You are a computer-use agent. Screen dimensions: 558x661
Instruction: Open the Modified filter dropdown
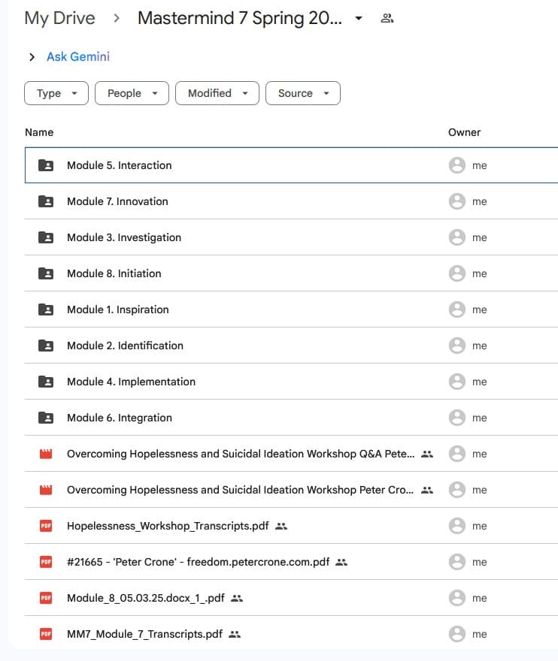click(217, 93)
